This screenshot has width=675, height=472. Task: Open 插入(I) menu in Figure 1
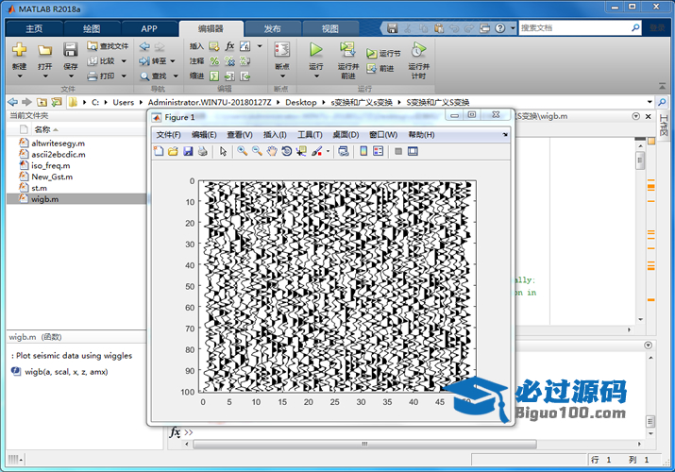[275, 135]
